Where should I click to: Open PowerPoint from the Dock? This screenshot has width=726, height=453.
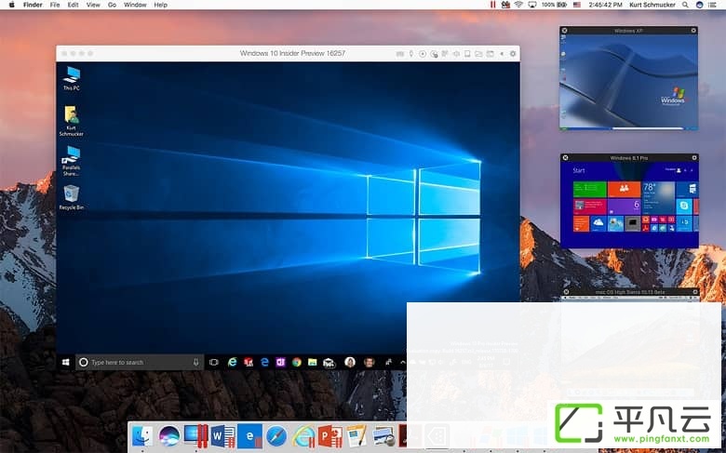330,436
